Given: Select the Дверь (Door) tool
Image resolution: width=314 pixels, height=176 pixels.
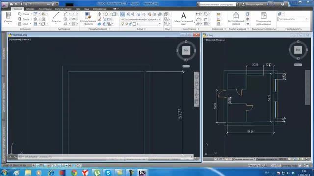Looking at the screenshot, I should (x=24, y=19).
